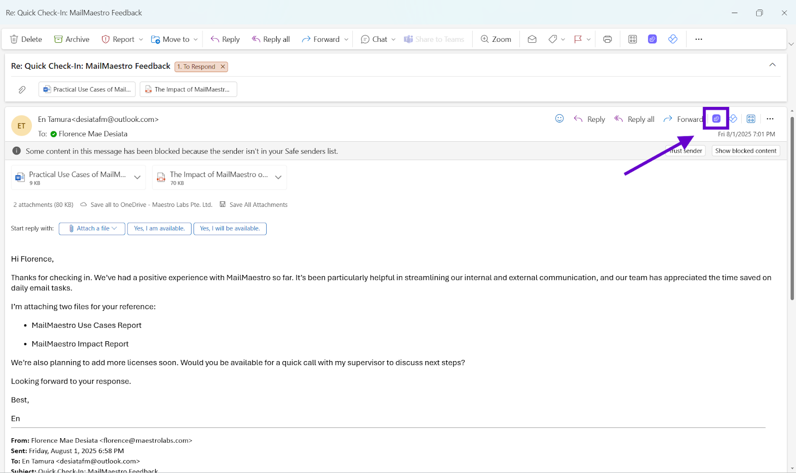Open the apps grid icon in top toolbar
The height and width of the screenshot is (473, 796).
633,39
